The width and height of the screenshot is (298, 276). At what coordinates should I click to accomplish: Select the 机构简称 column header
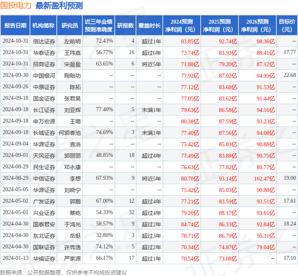coord(43,26)
